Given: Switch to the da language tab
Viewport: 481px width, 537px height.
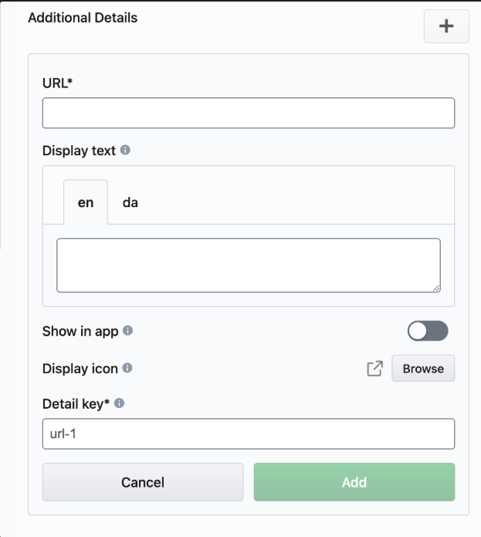Looking at the screenshot, I should click(130, 202).
